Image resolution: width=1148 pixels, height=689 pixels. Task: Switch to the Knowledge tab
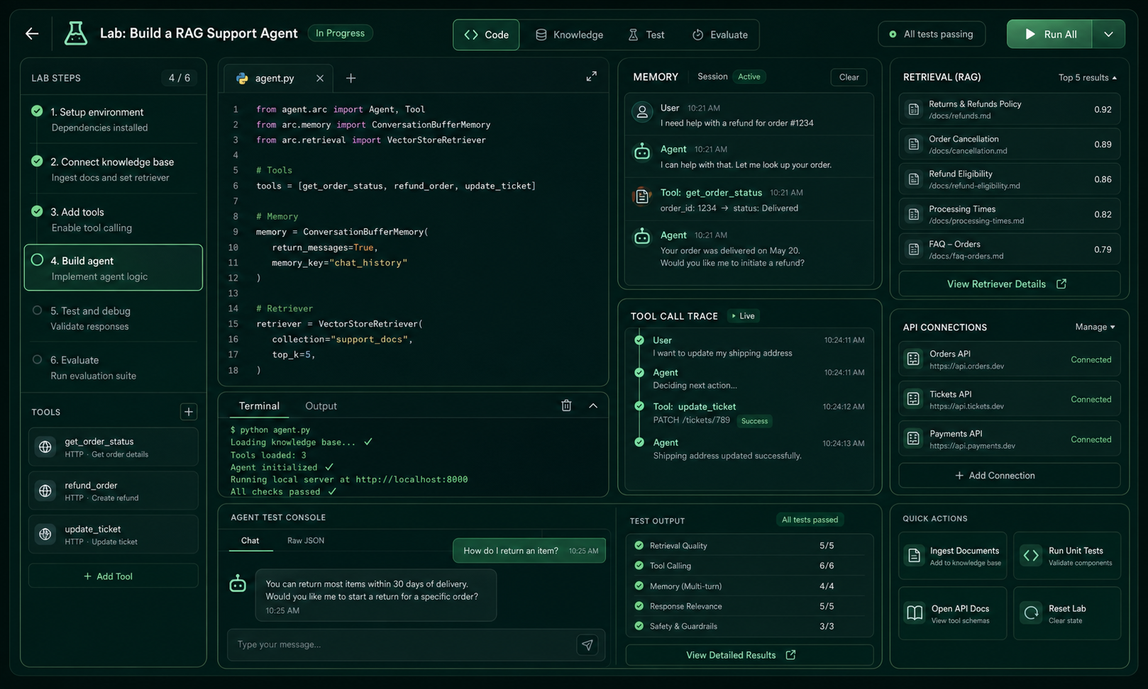coord(569,35)
